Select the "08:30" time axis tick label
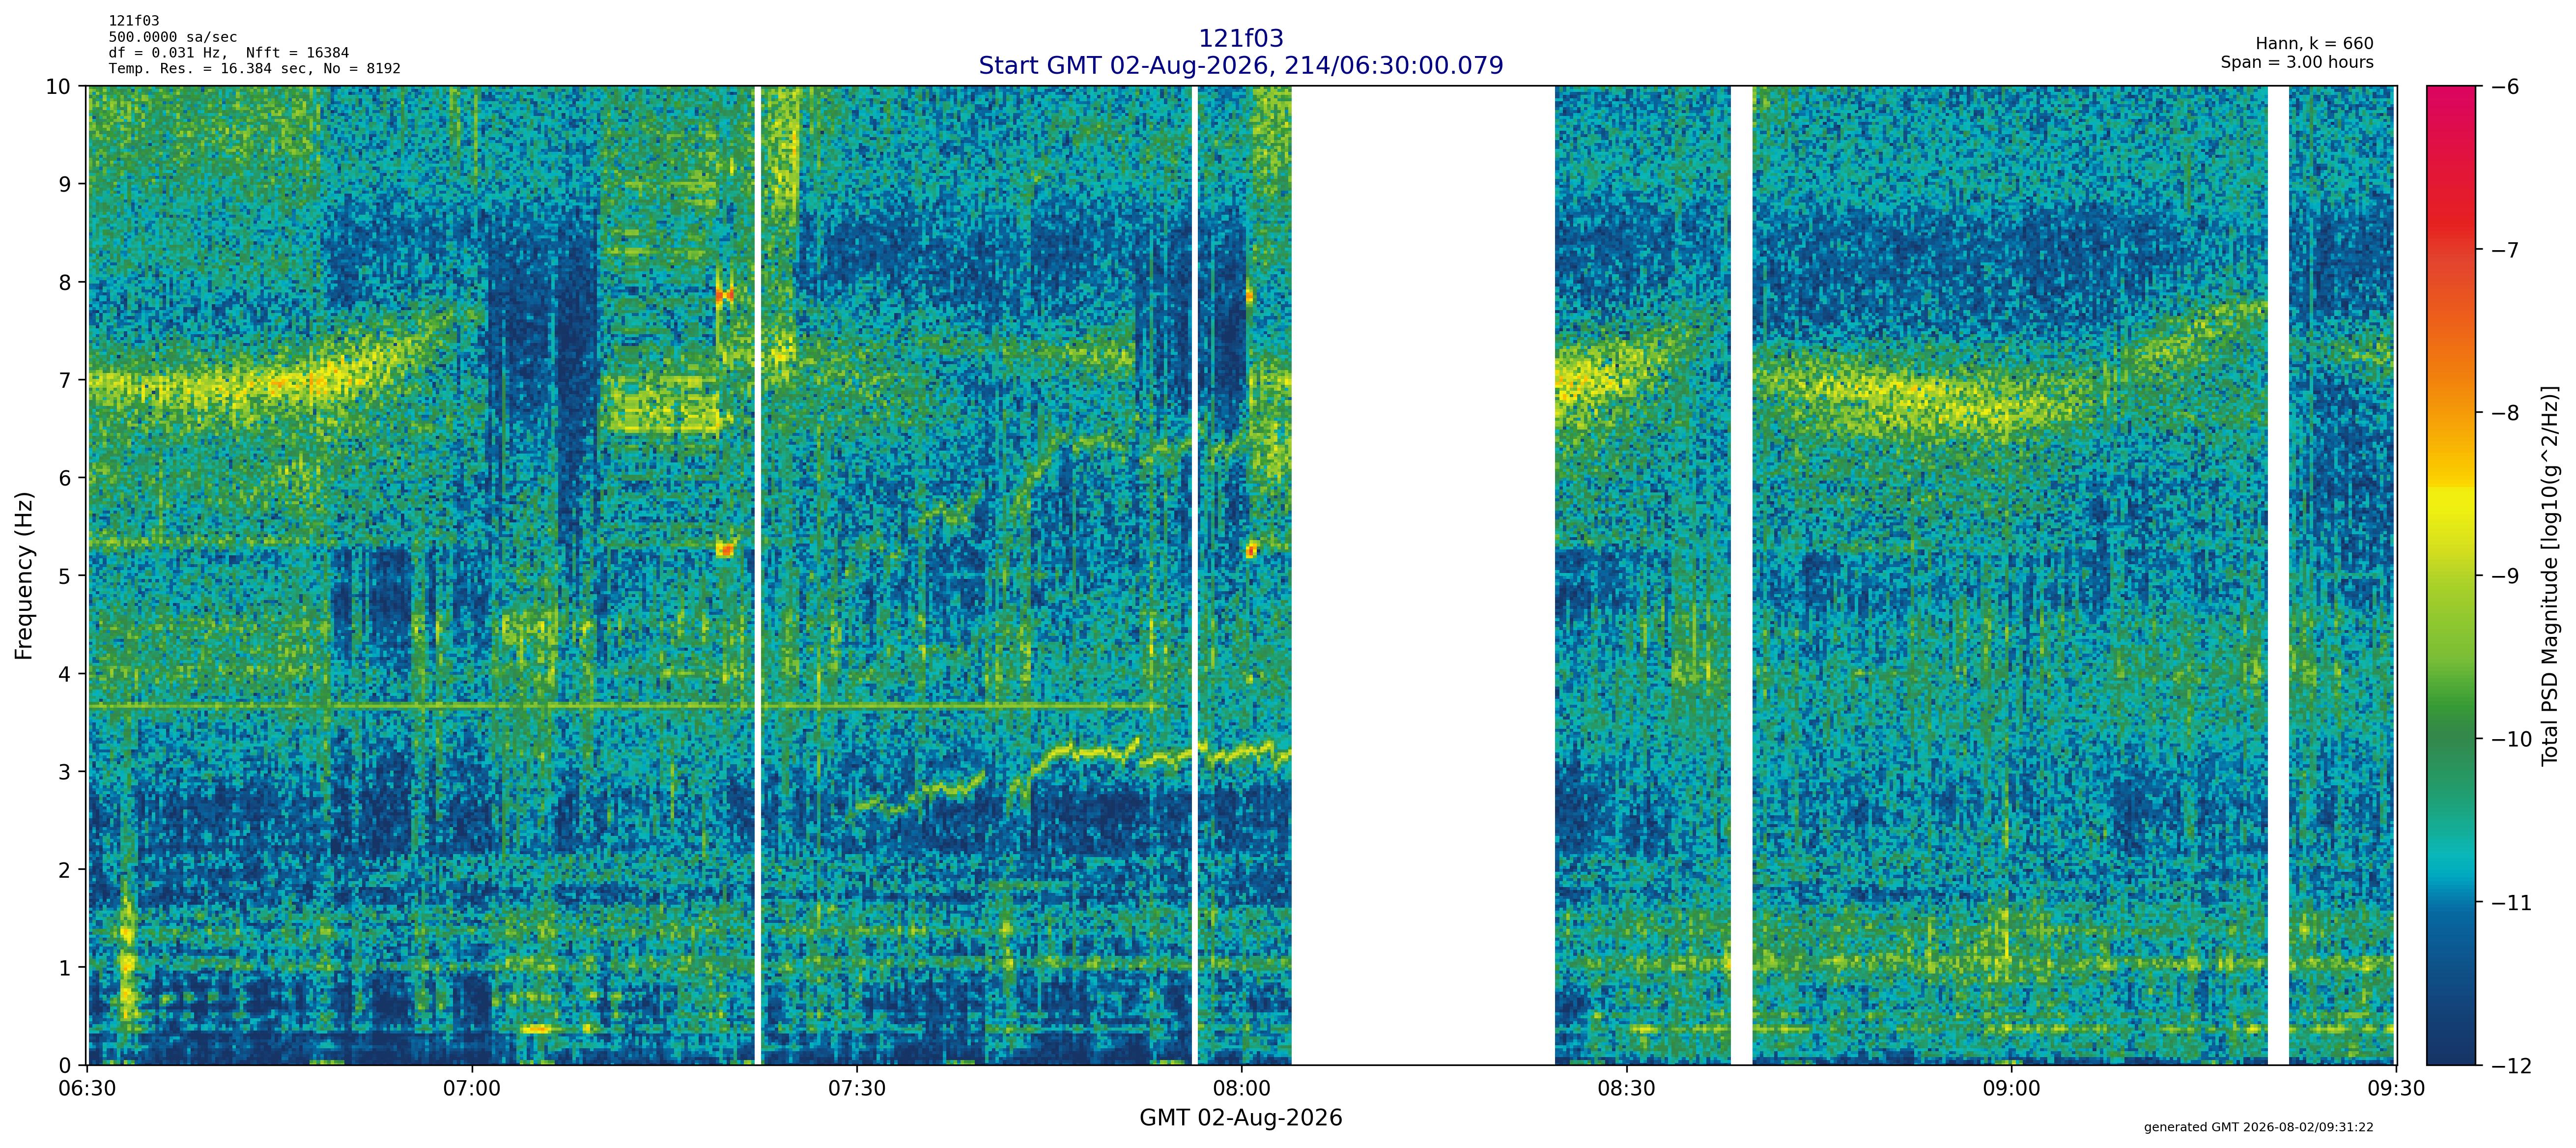Screen dimensions: 2576x1148 pyautogui.click(x=1626, y=1089)
